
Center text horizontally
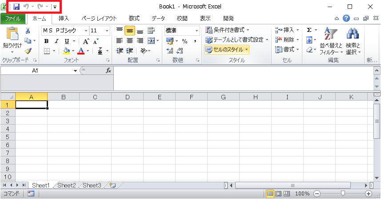click(130, 41)
